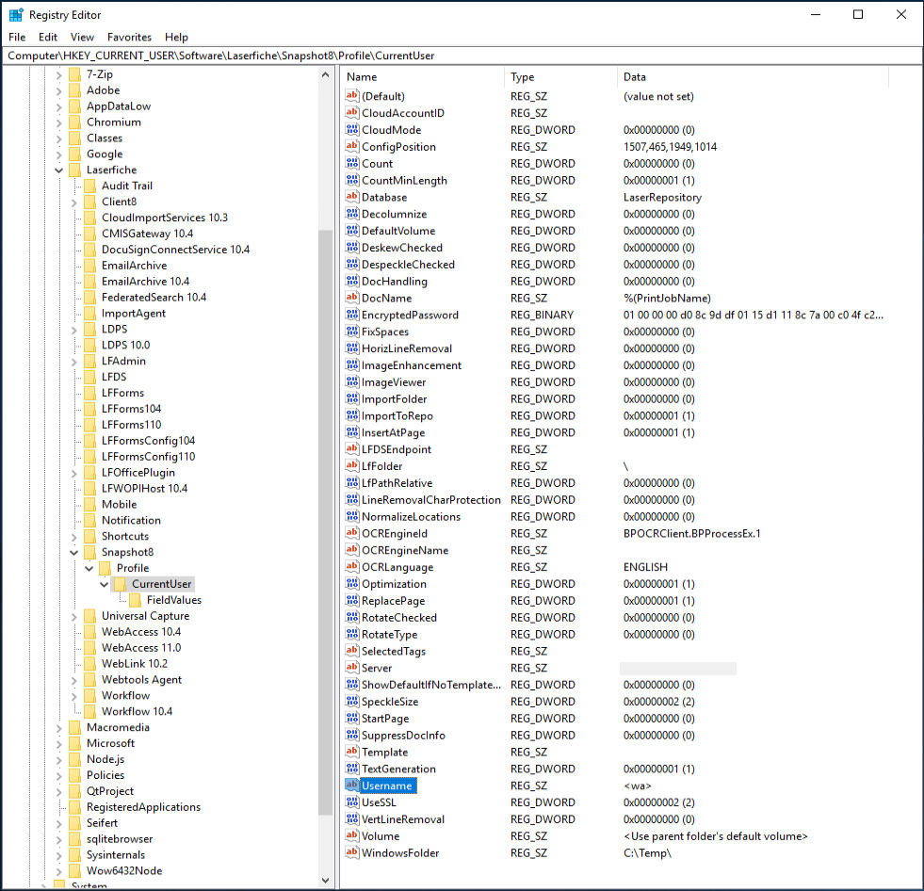Click the folder icon of Microsoft key
The image size is (924, 891).
pos(74,743)
